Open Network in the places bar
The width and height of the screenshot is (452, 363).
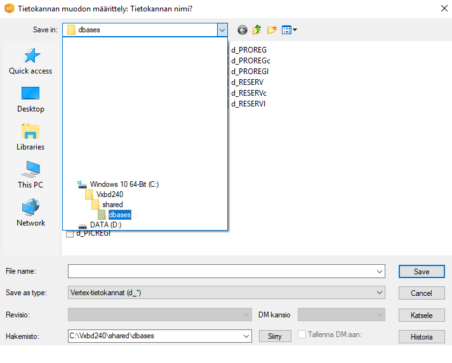[30, 213]
